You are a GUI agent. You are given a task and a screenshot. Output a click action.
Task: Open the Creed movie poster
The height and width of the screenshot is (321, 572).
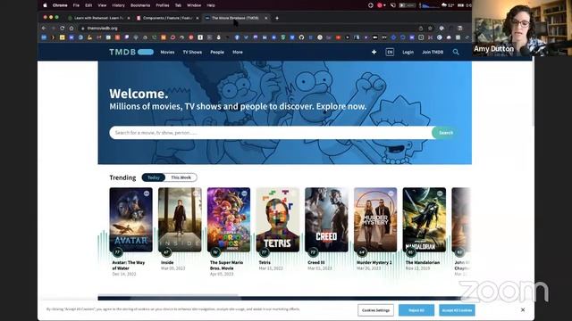coord(326,220)
